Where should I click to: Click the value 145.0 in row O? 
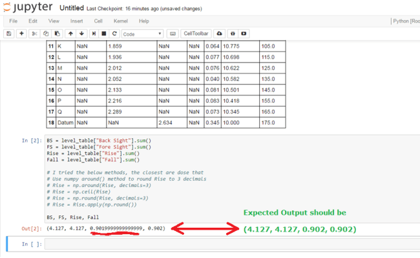268,90
